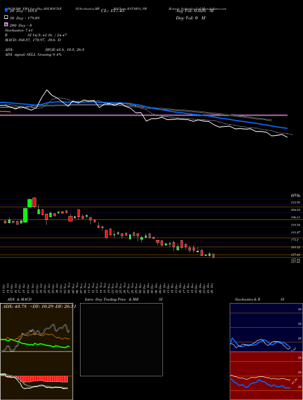Click the 'CL: 157.45' closing price label
This screenshot has height=400, width=303.
click(x=113, y=11)
